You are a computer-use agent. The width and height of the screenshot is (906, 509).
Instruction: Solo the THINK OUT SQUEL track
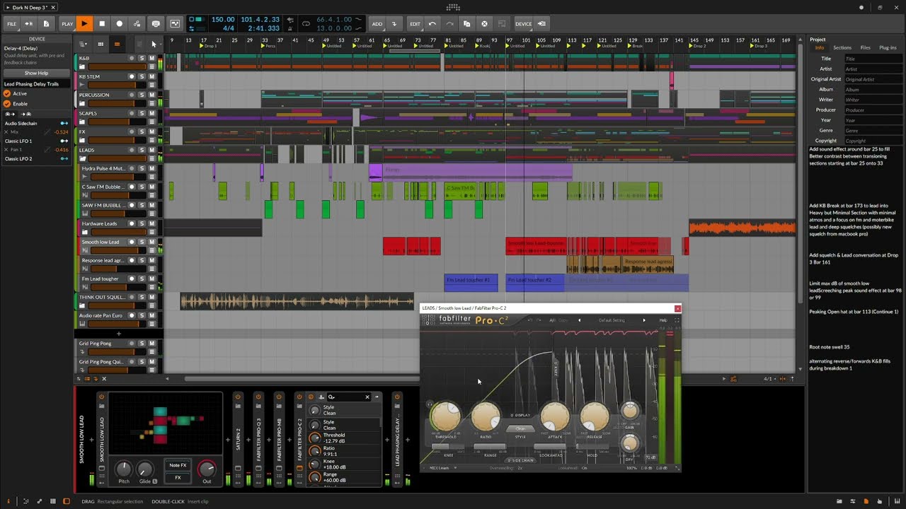pos(142,297)
